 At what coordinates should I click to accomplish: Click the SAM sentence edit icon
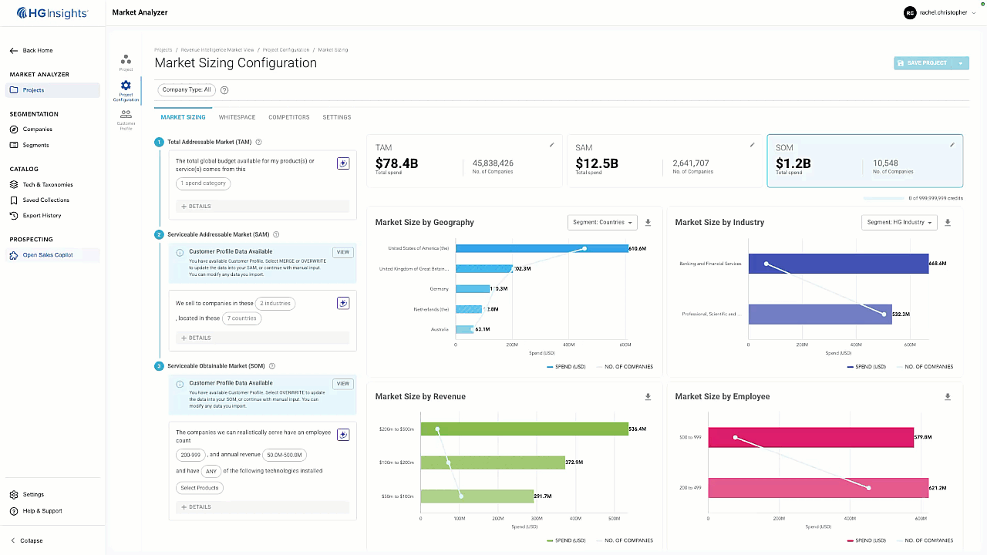343,303
